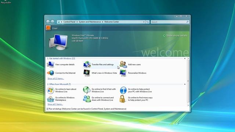The height and width of the screenshot is (132, 235).
Task: Maximize the Welcome Center window
Action: (181, 16)
